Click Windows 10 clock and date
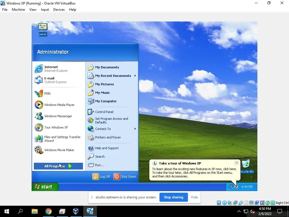Screen dimensions: 289x217 coord(265,211)
